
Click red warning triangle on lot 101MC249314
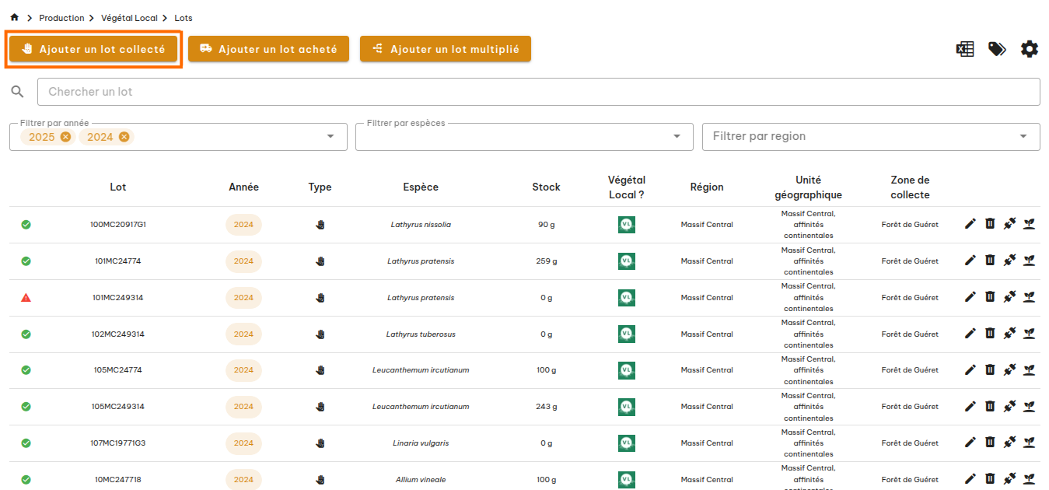click(26, 297)
